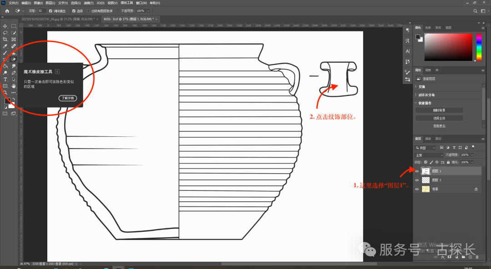Viewport: 491px width, 269px height.
Task: Open the blend mode (正常) dropdown
Action: pyautogui.click(x=429, y=155)
